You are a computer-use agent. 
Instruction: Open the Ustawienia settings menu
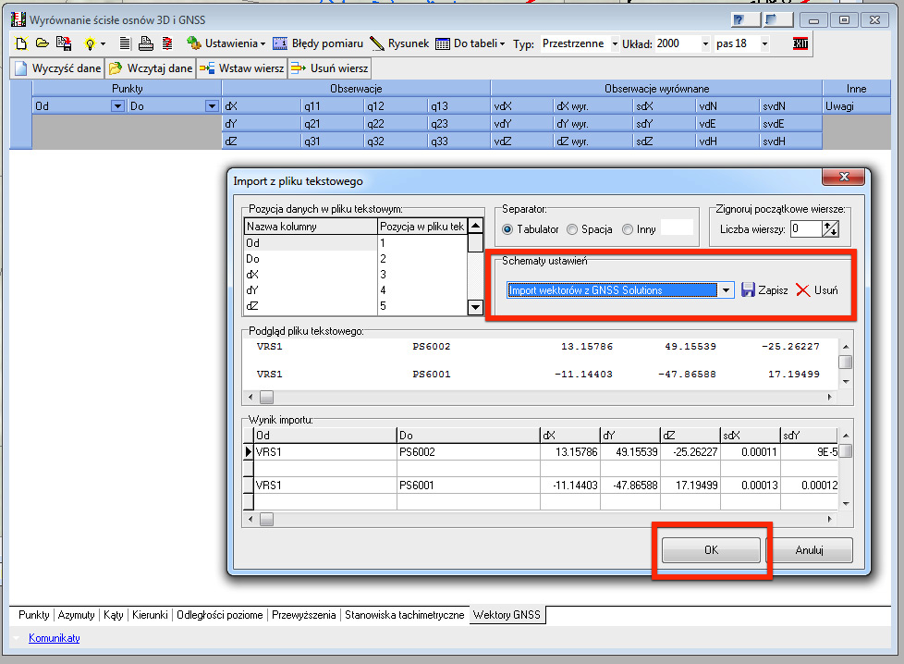coord(226,43)
